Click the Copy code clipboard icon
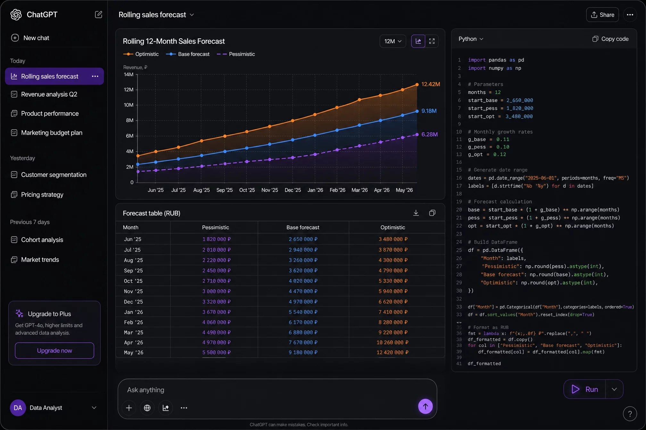 click(595, 39)
